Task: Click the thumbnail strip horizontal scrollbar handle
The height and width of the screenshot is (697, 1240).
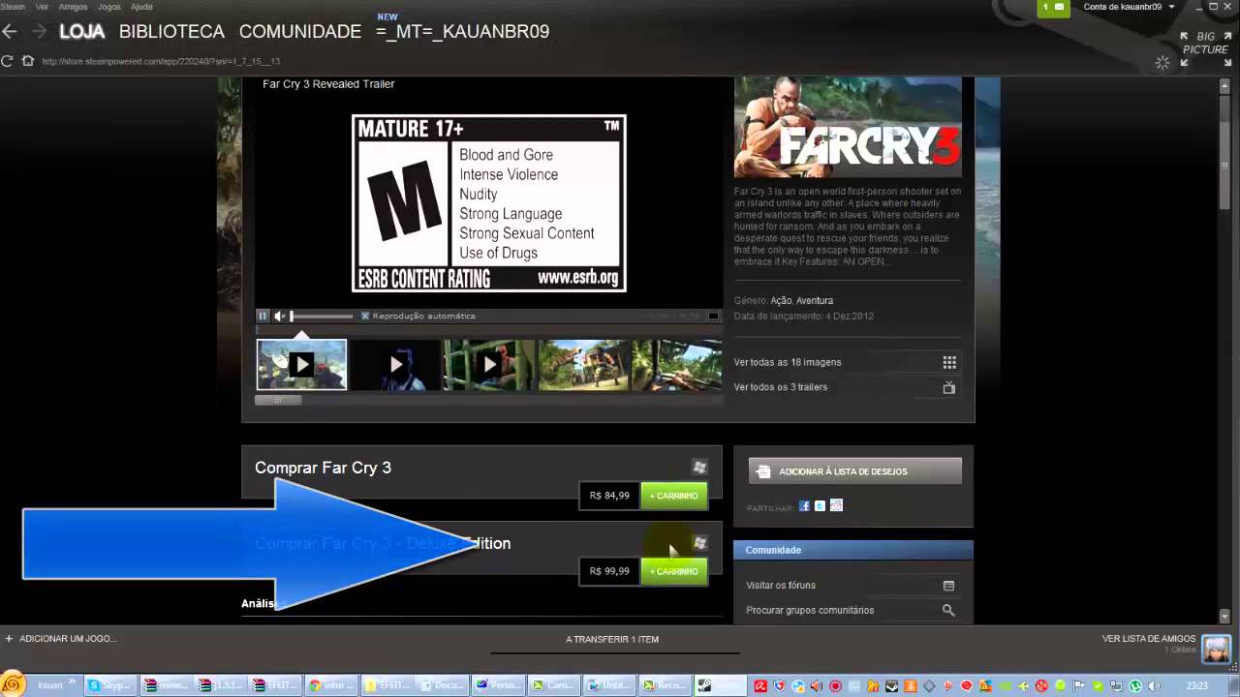Action: [x=278, y=400]
